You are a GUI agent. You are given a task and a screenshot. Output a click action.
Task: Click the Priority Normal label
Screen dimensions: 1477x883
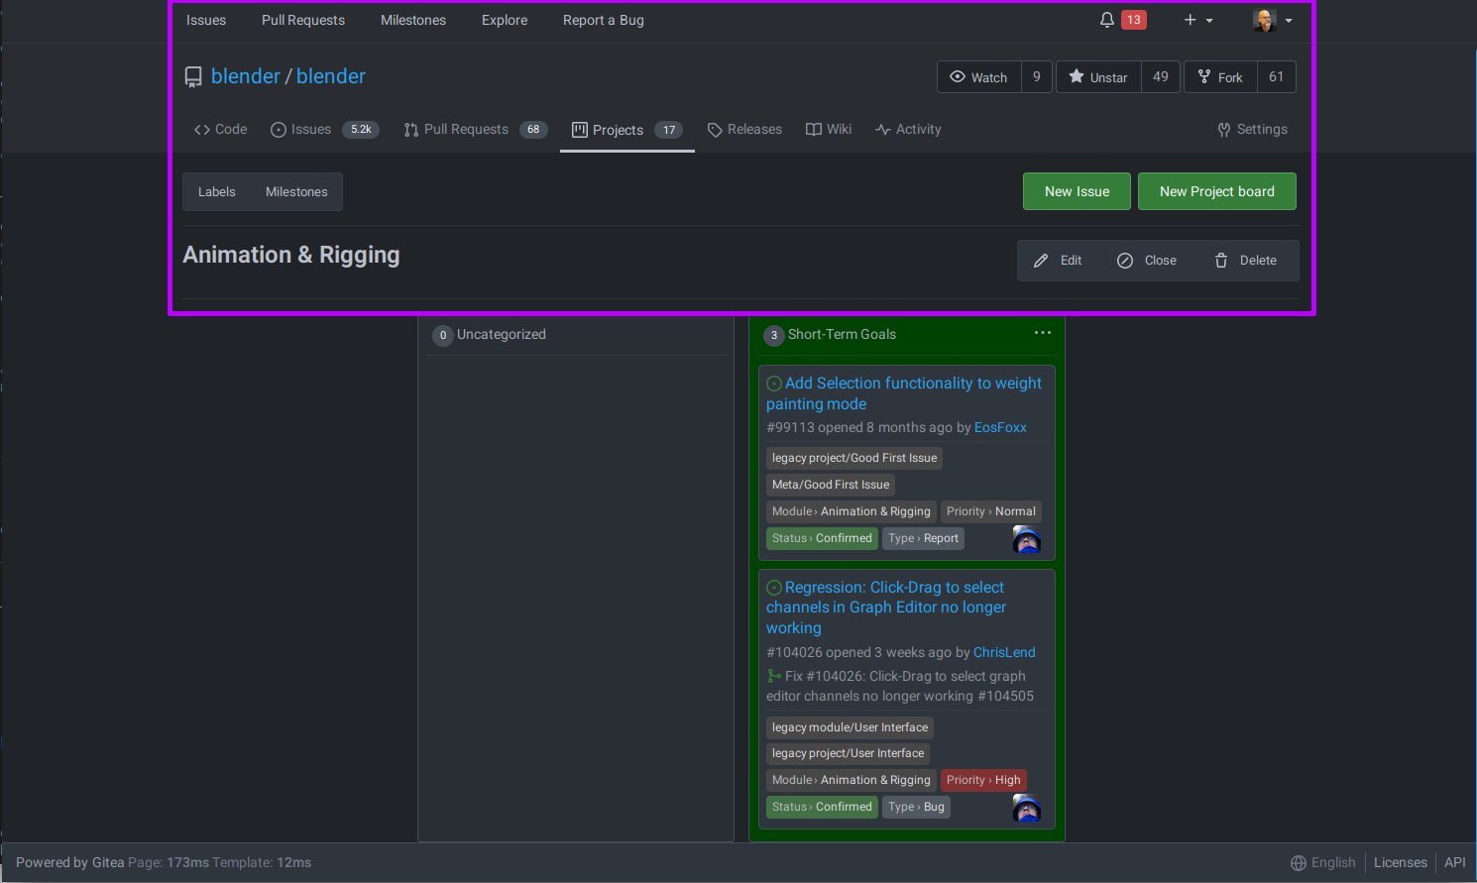click(991, 511)
